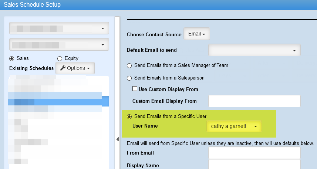Expand the second blurred dropdown in left panel

pos(58,45)
